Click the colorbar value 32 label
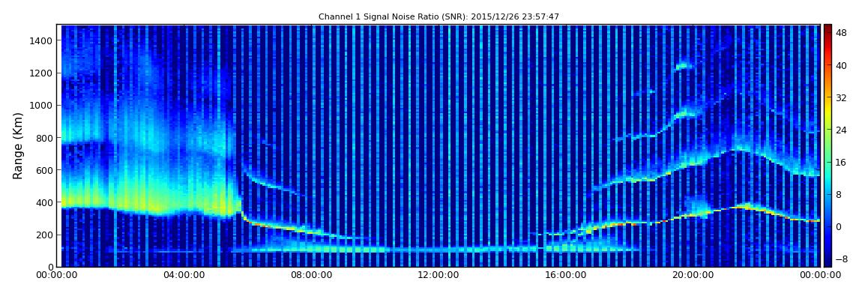This screenshot has width=862, height=305. [x=841, y=98]
